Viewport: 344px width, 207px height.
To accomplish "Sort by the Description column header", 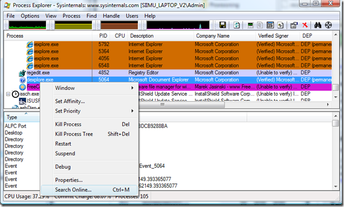I will (x=161, y=36).
